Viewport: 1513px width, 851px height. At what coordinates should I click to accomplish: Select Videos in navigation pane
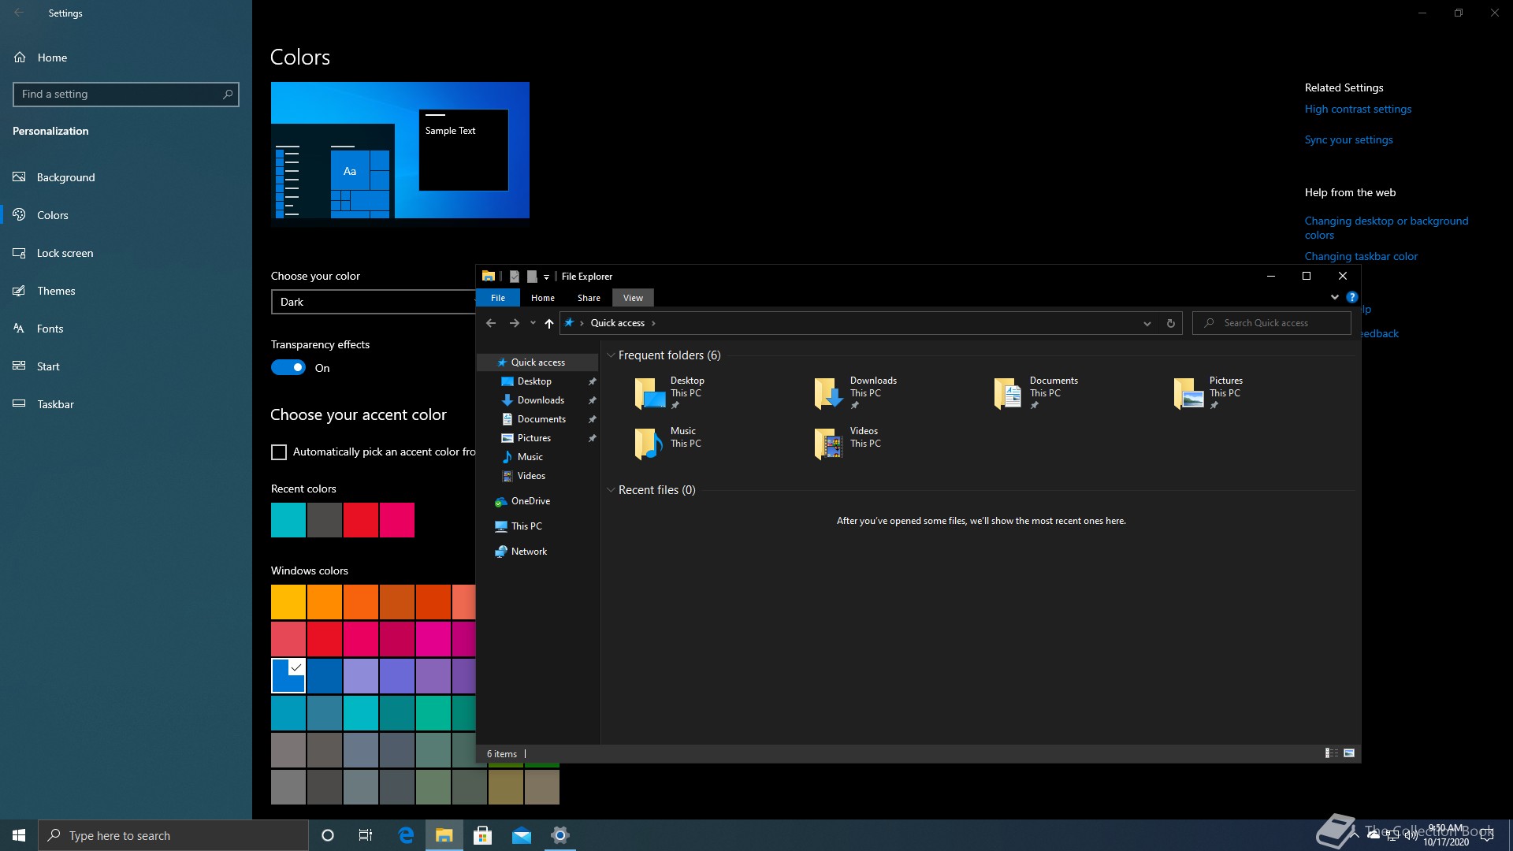coord(531,476)
